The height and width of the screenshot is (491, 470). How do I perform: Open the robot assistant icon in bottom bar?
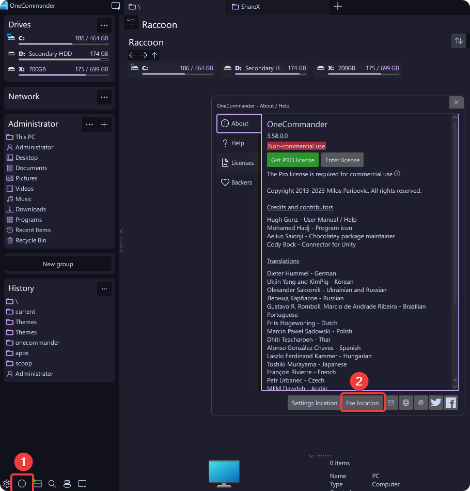pos(67,484)
